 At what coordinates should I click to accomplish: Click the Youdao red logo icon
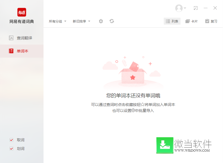pyautogui.click(x=22, y=12)
